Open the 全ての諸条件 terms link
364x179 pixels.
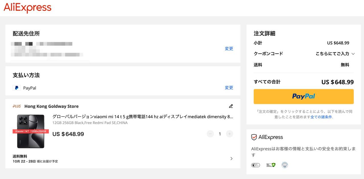pos(321,117)
